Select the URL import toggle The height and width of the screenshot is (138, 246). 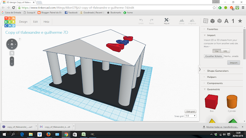[x=225, y=51]
